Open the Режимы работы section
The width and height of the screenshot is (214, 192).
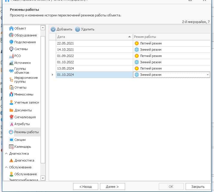26,132
